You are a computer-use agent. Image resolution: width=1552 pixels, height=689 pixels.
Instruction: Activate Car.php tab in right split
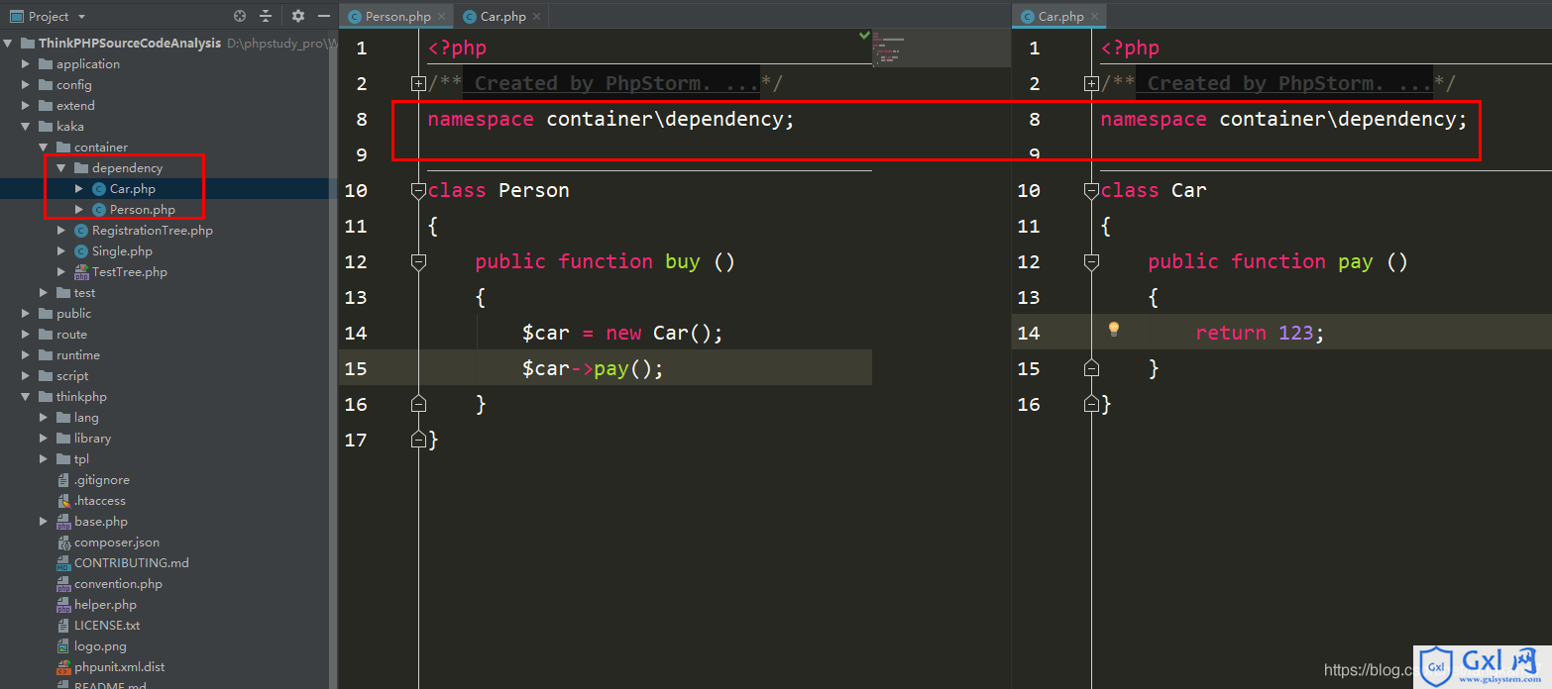(x=1060, y=17)
